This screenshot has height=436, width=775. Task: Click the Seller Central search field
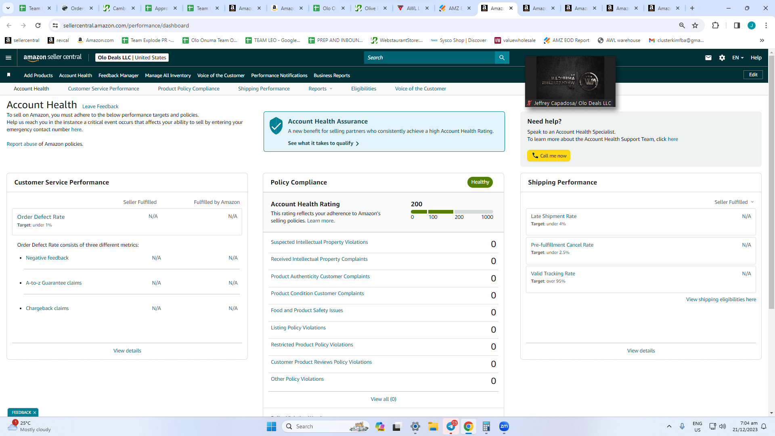(x=429, y=58)
